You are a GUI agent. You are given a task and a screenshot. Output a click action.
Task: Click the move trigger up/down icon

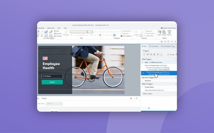161,55
